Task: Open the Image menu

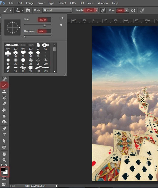Action: pos(30,3)
